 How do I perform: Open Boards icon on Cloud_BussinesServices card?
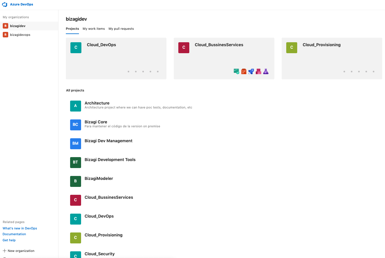[237, 71]
